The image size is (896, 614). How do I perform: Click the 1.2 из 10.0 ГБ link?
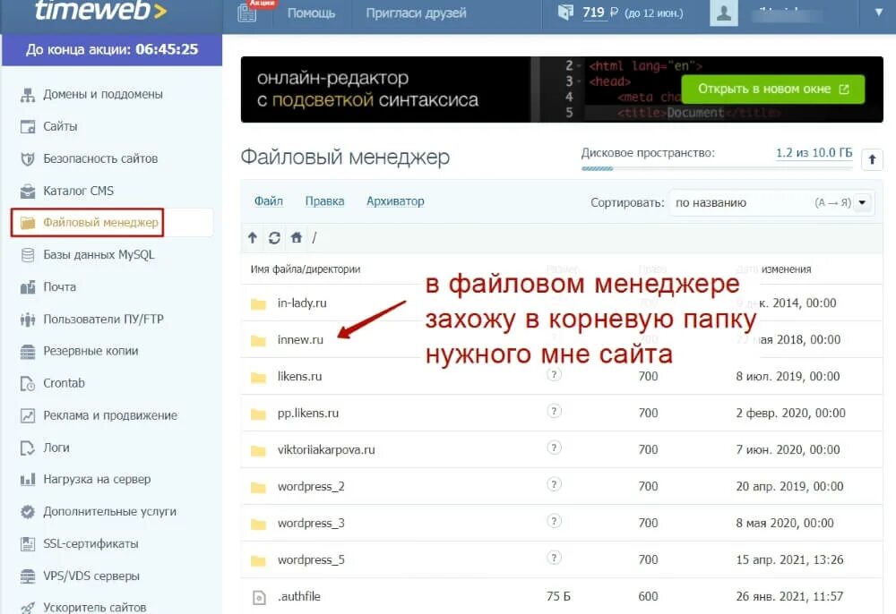click(814, 153)
